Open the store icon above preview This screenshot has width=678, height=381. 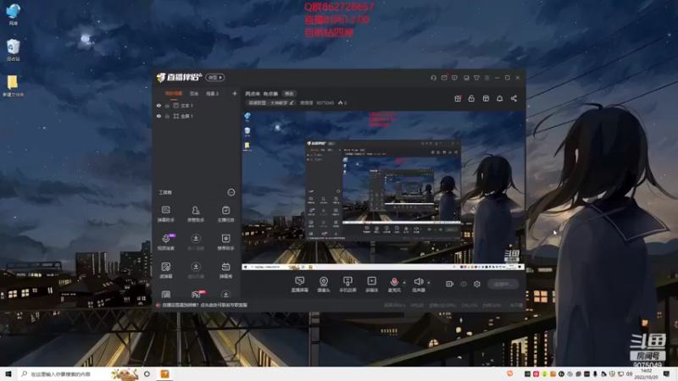[x=486, y=98]
